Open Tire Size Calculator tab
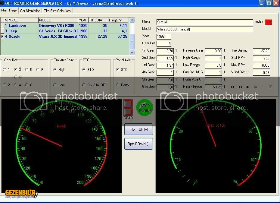This screenshot has height=203, width=280. (58, 11)
